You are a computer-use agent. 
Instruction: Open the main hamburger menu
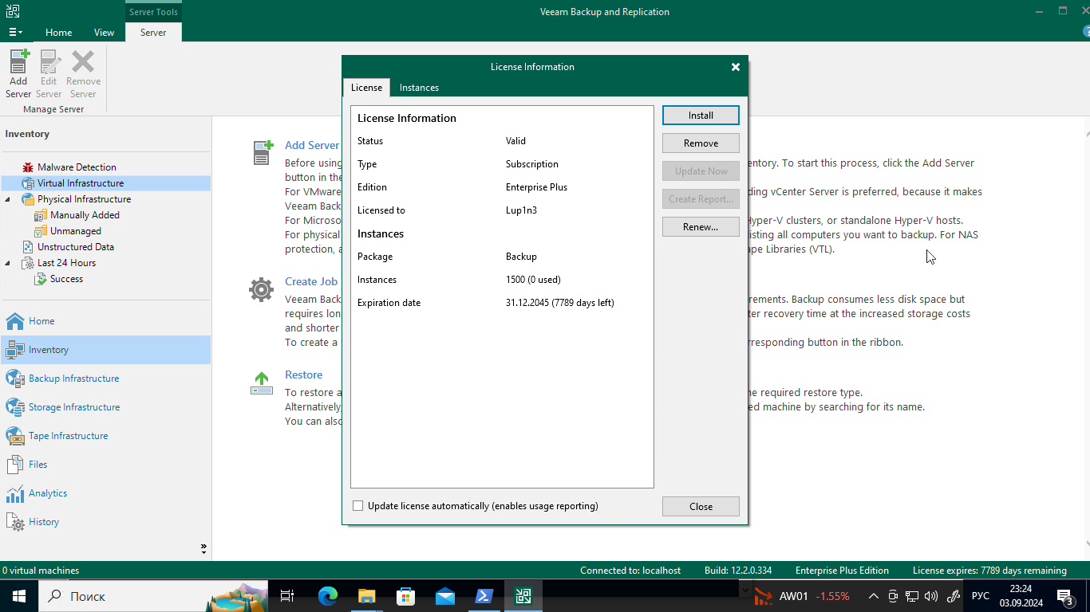click(x=15, y=33)
